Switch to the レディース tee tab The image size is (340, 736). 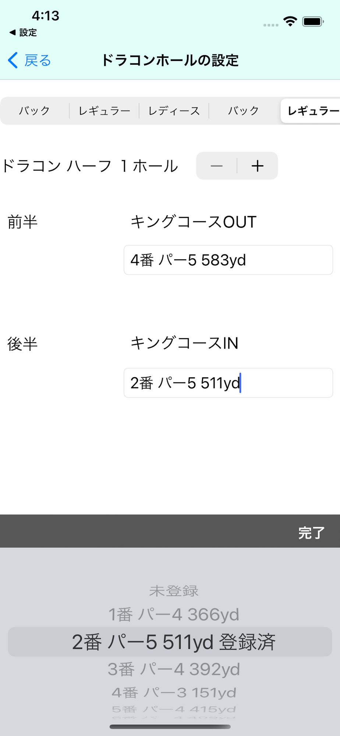pos(174,111)
